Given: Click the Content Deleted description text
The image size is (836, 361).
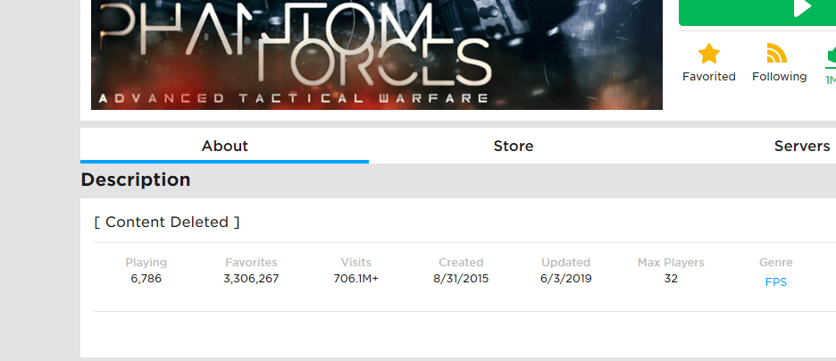Looking at the screenshot, I should [167, 222].
